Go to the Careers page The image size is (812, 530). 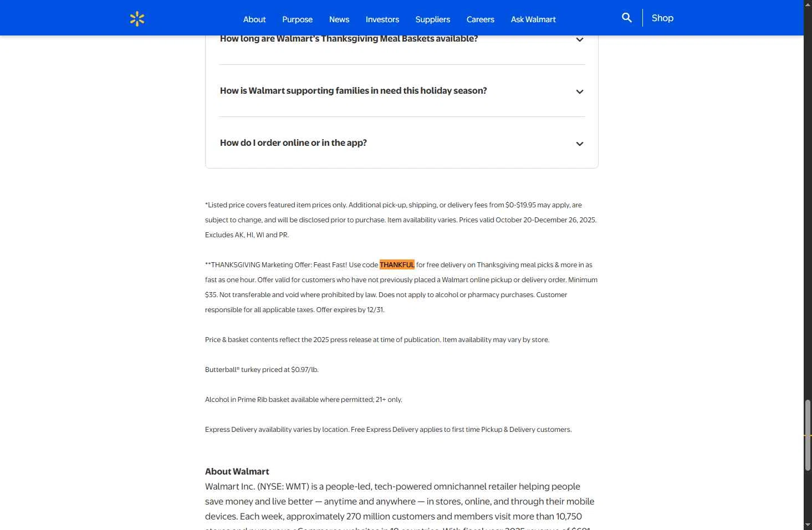[x=481, y=19]
